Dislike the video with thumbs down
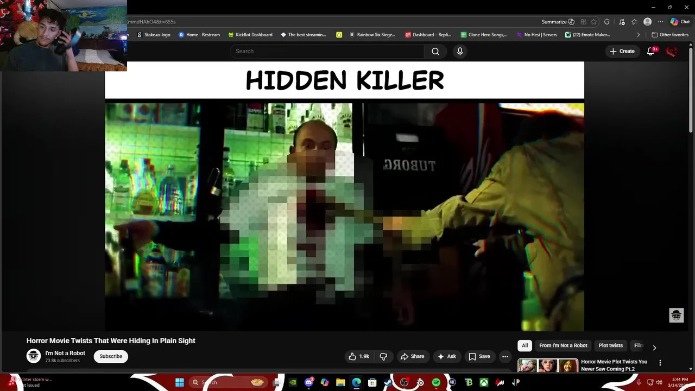695x391 pixels. 383,356
